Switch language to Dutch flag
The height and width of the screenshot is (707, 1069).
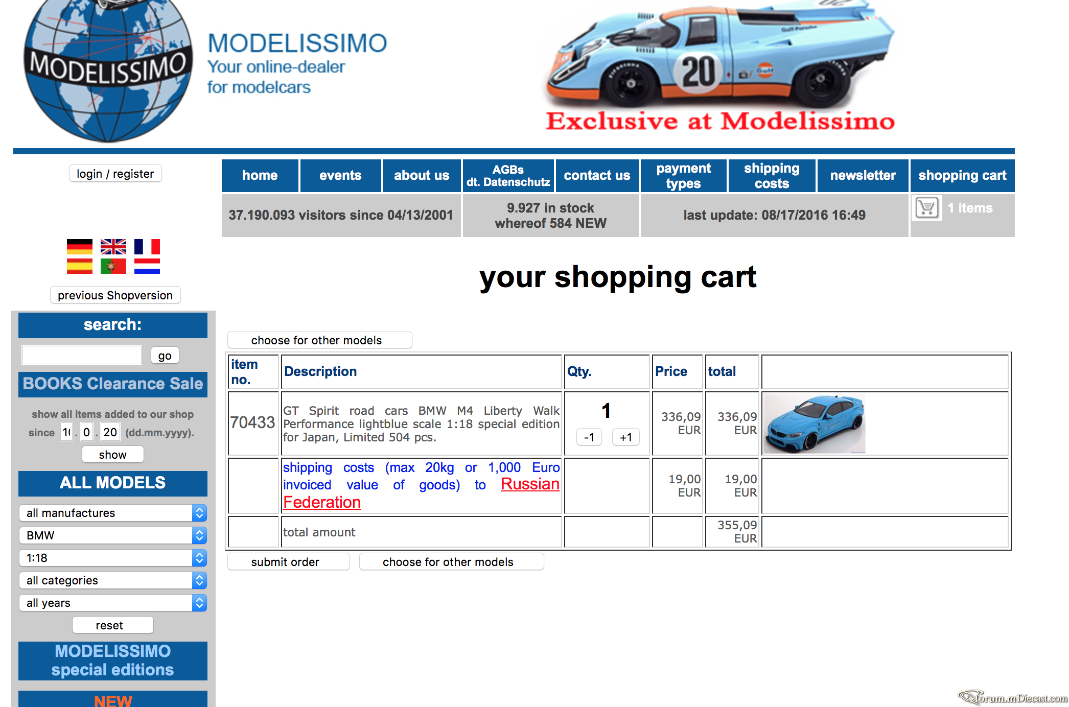[x=147, y=266]
